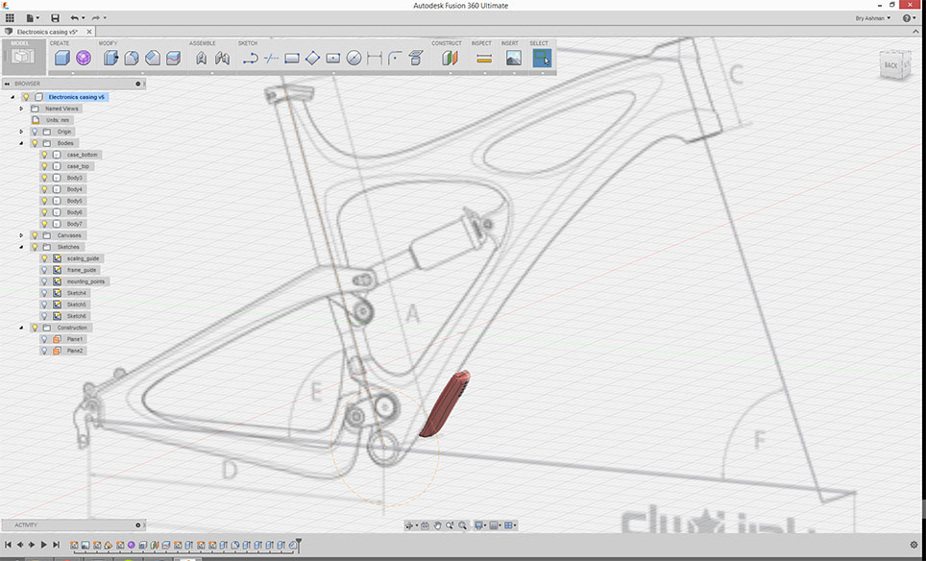926x561 pixels.
Task: Select the Press Pull tool
Action: coord(110,58)
